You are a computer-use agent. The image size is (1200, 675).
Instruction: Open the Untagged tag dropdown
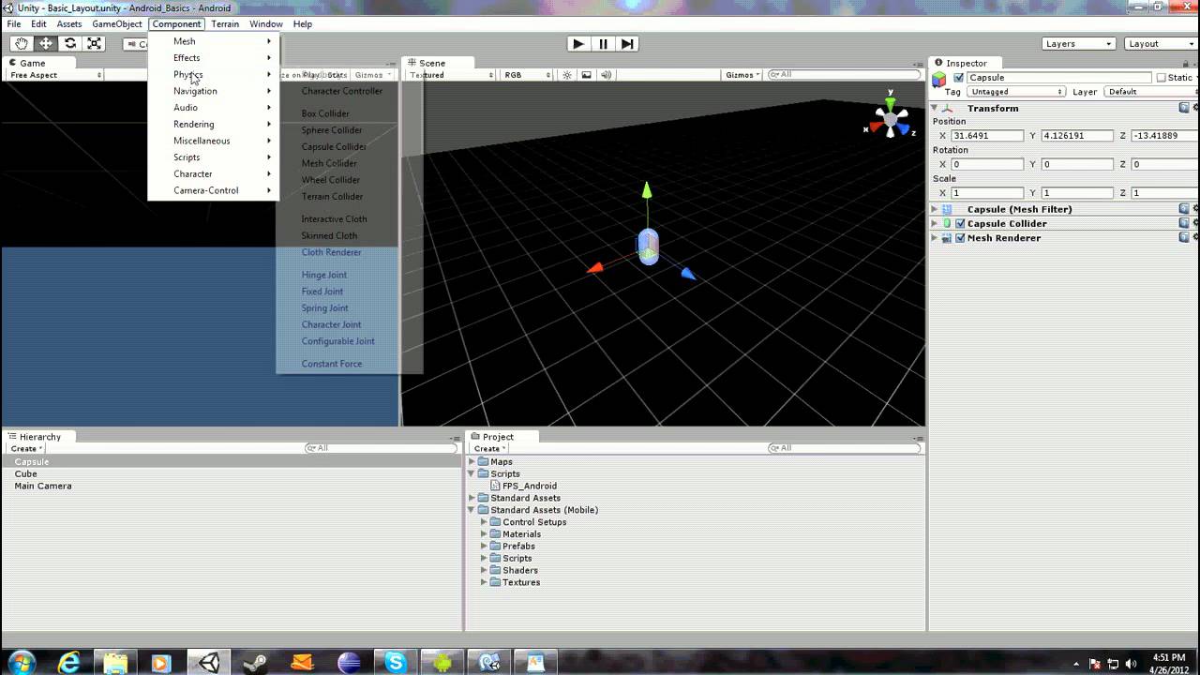pos(1016,92)
